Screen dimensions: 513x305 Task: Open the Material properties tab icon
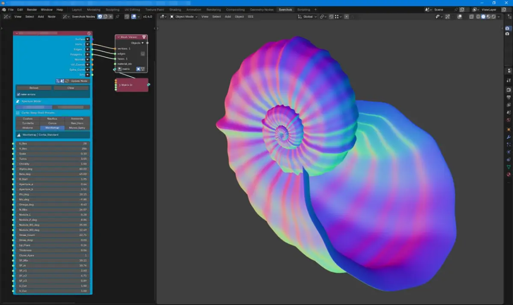(x=509, y=174)
